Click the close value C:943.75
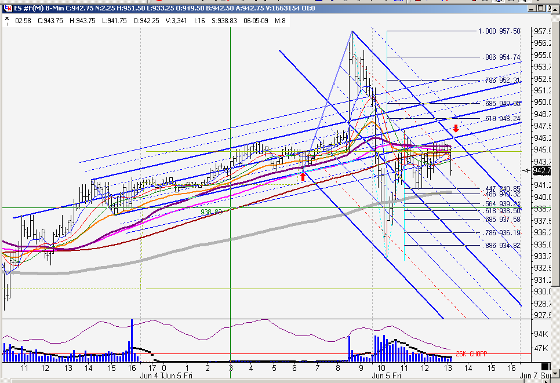This screenshot has width=560, height=383. 50,21
